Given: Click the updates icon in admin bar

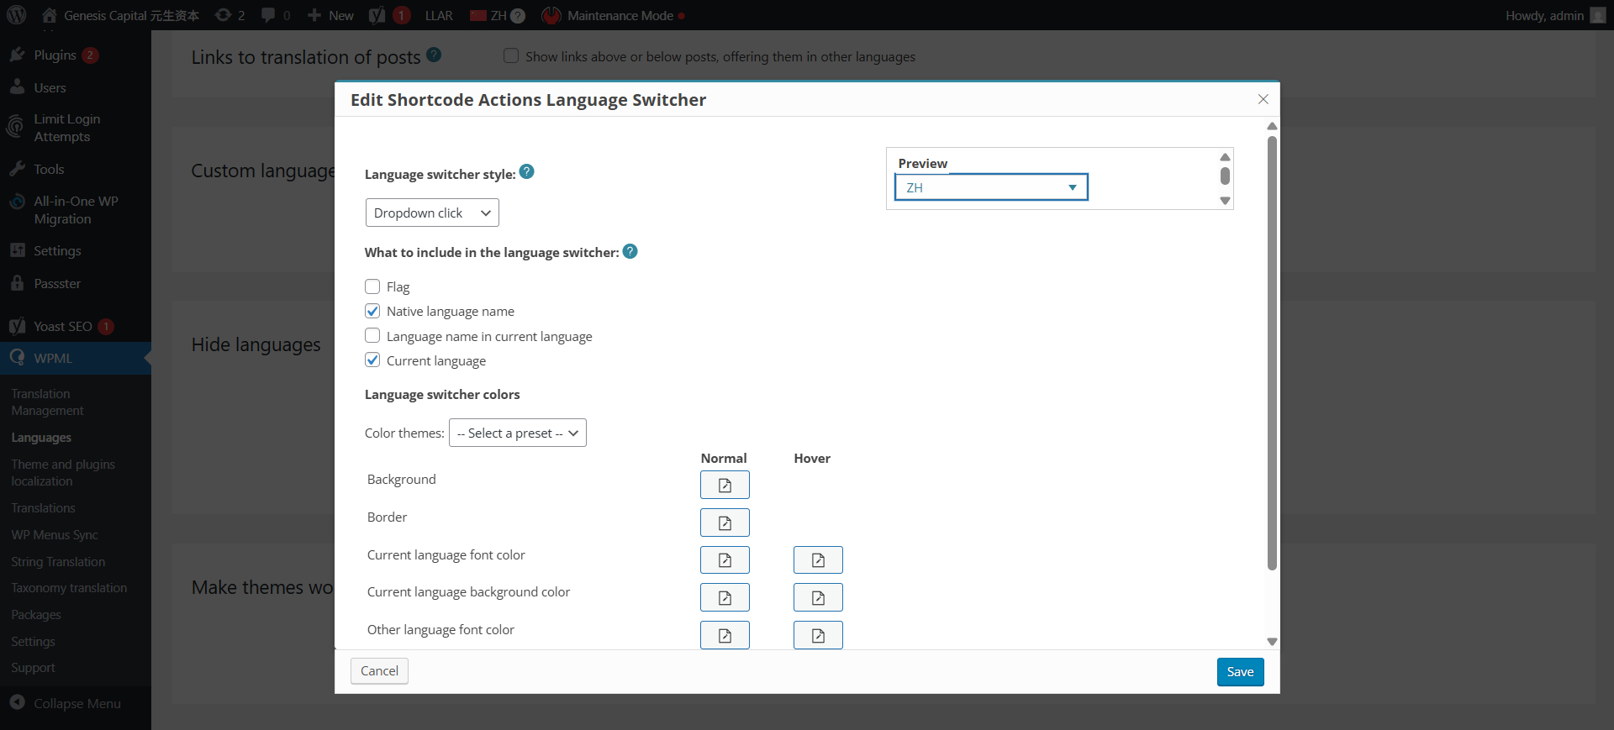Looking at the screenshot, I should click(x=224, y=15).
